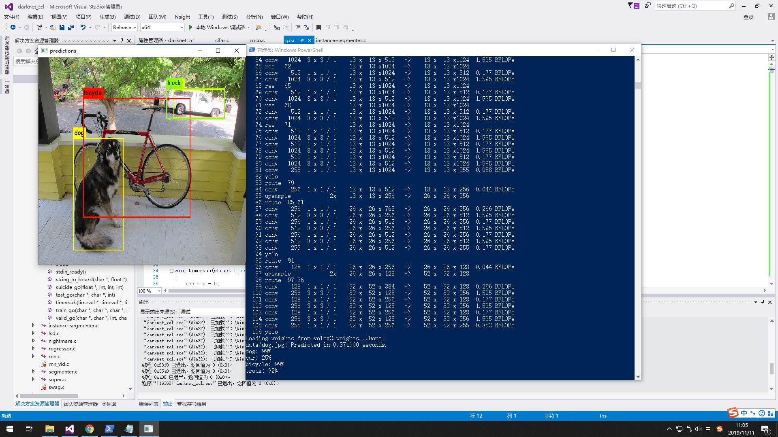The height and width of the screenshot is (437, 778).
Task: Switch to 团队资源管理器 tab
Action: click(x=81, y=404)
